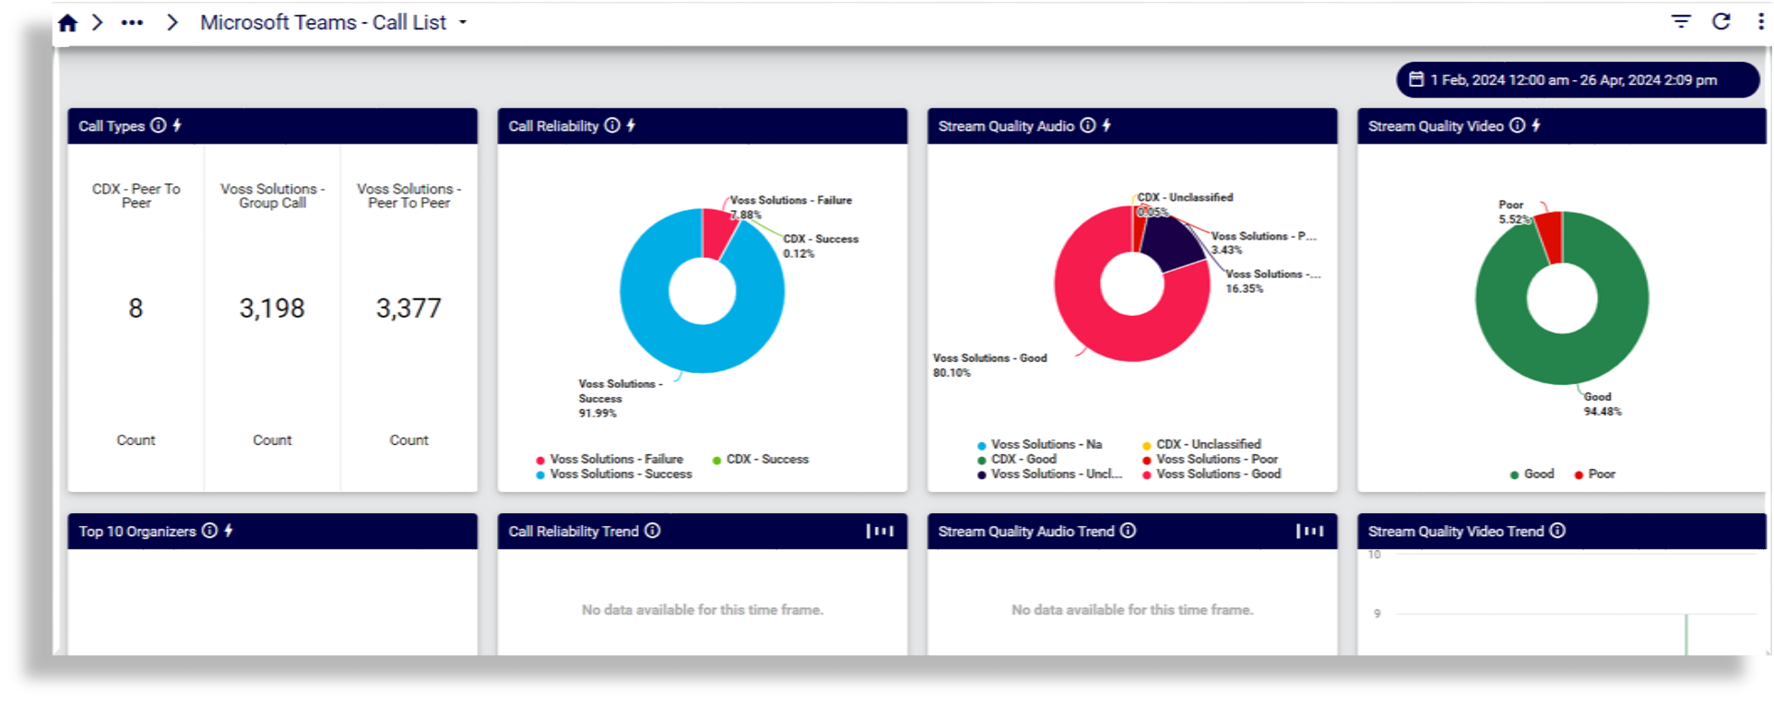
Task: Toggle CDX - Success legend entry
Action: [x=761, y=459]
